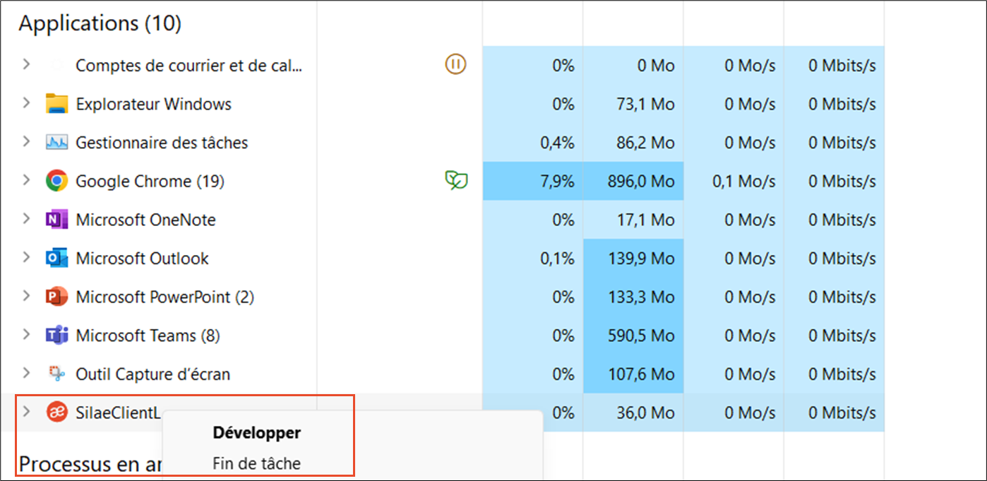
Task: Select the Microsoft OneNote process name
Action: pos(145,220)
